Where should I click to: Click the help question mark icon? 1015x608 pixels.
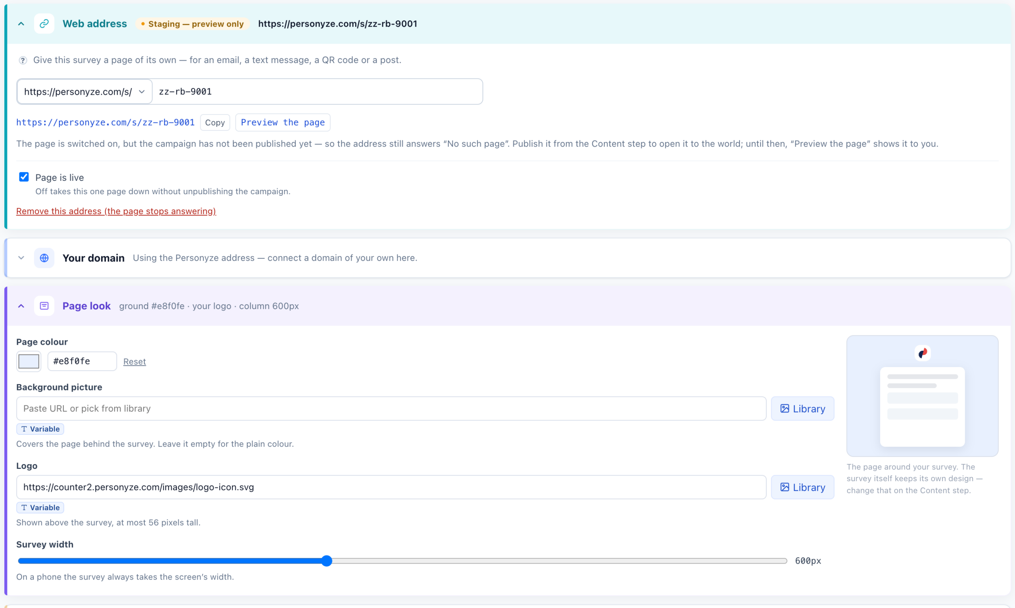23,60
